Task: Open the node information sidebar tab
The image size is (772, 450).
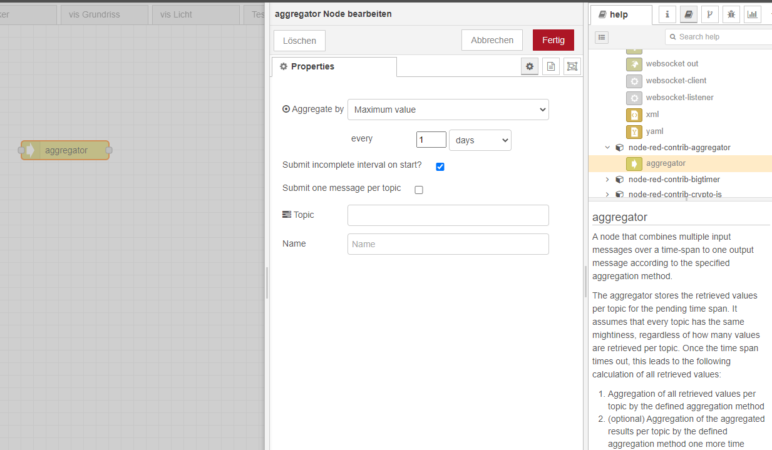Action: click(667, 14)
